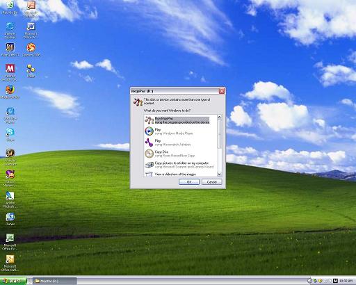Click the system tray clock
The height and width of the screenshot is (285, 356).
pos(346,281)
